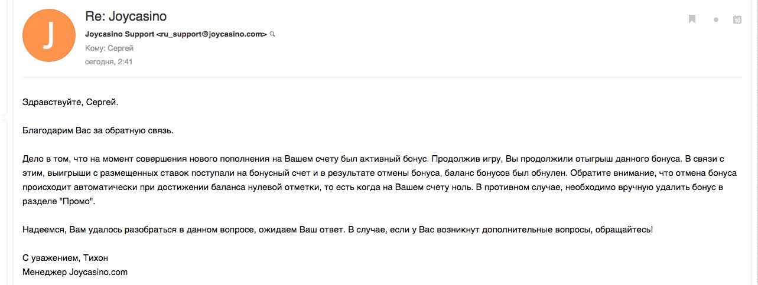
Task: Click the sign-off С уважением, Тихон
Action: [x=65, y=258]
